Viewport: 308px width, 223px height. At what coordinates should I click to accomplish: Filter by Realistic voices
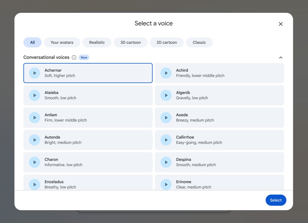97,42
